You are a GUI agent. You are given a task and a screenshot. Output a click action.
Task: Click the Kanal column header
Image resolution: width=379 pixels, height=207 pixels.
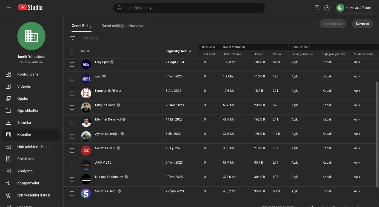tap(85, 51)
